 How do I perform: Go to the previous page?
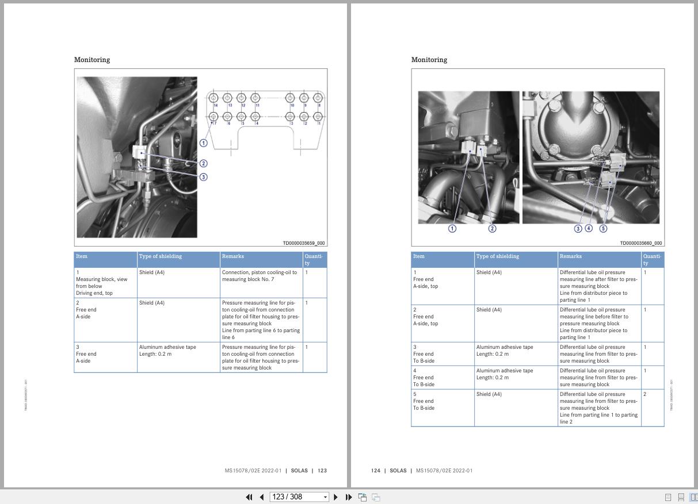[262, 497]
